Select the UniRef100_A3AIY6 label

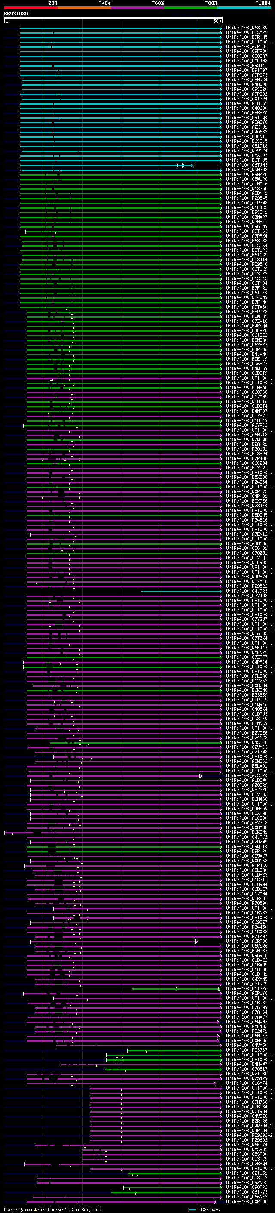coord(247,123)
